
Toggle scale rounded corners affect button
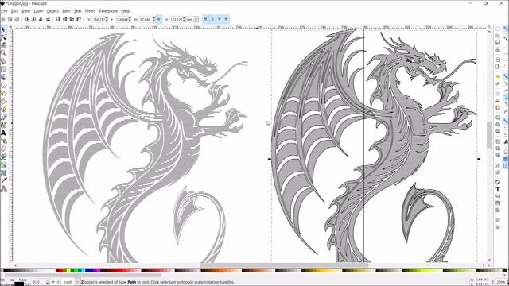click(212, 19)
